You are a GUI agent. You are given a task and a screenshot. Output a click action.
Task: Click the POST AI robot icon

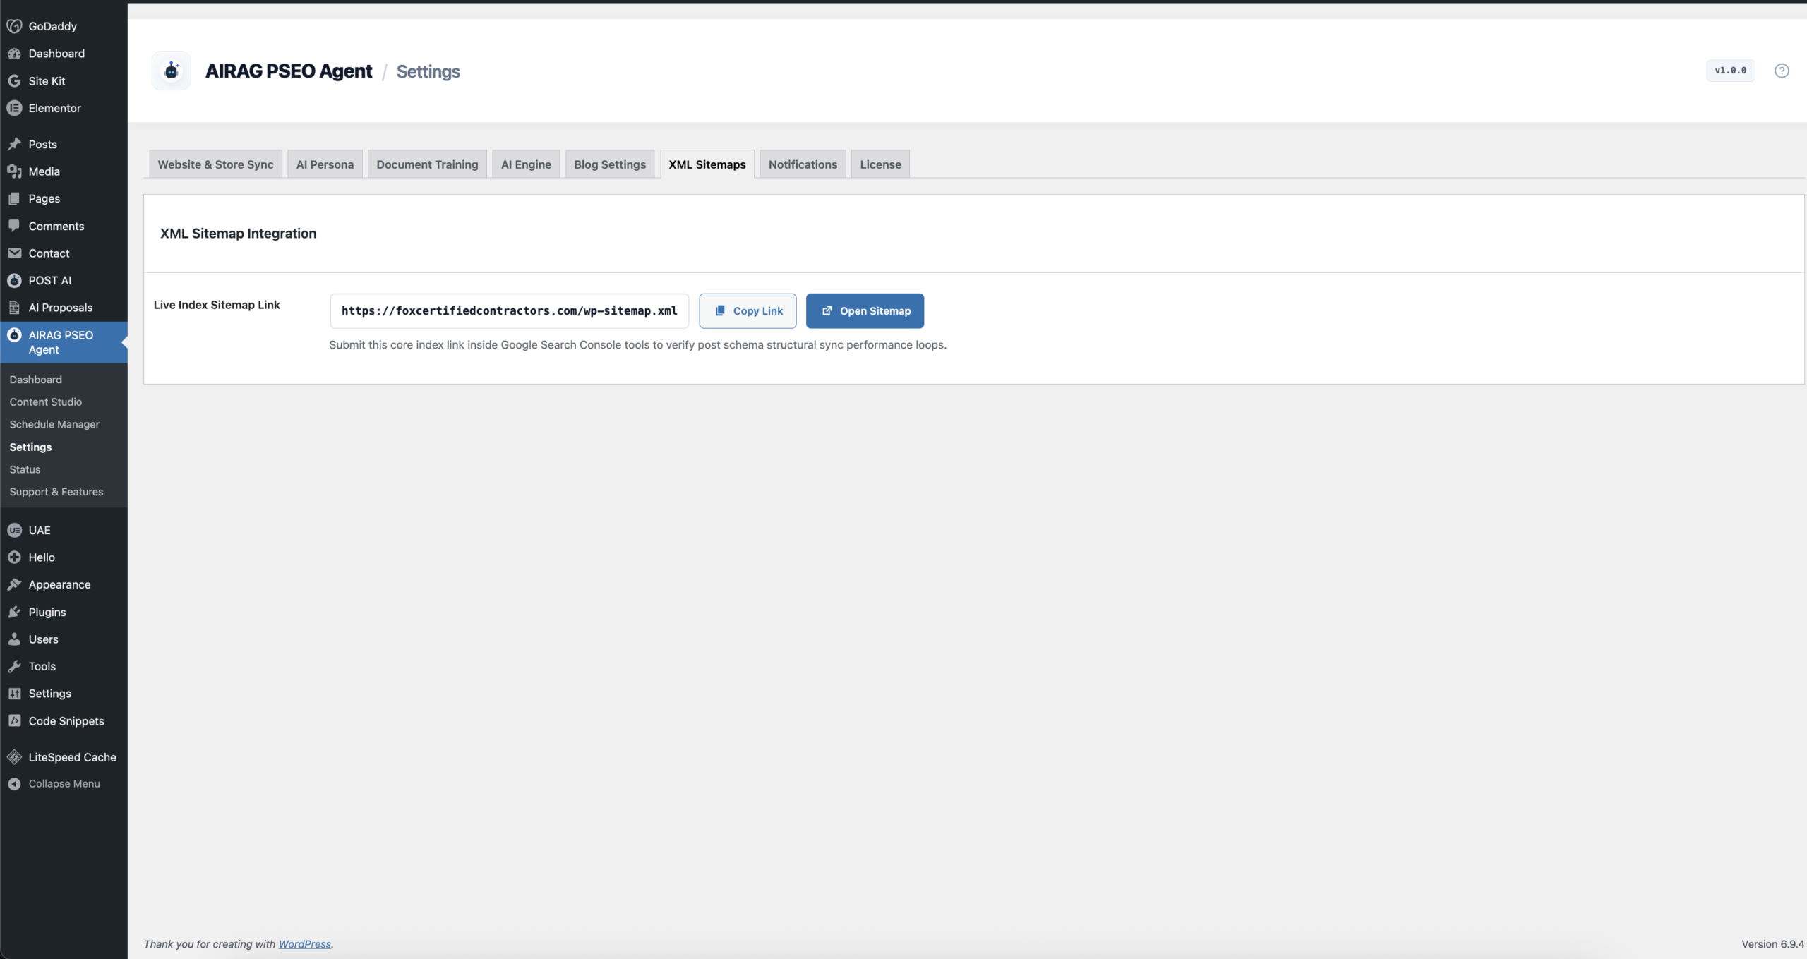click(14, 280)
